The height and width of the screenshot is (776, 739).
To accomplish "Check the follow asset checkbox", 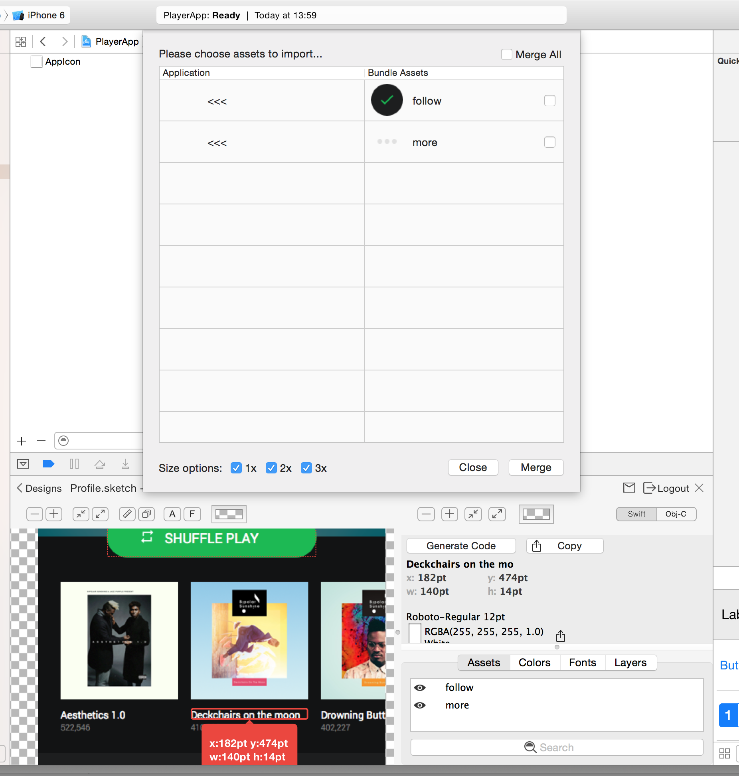I will (x=550, y=101).
